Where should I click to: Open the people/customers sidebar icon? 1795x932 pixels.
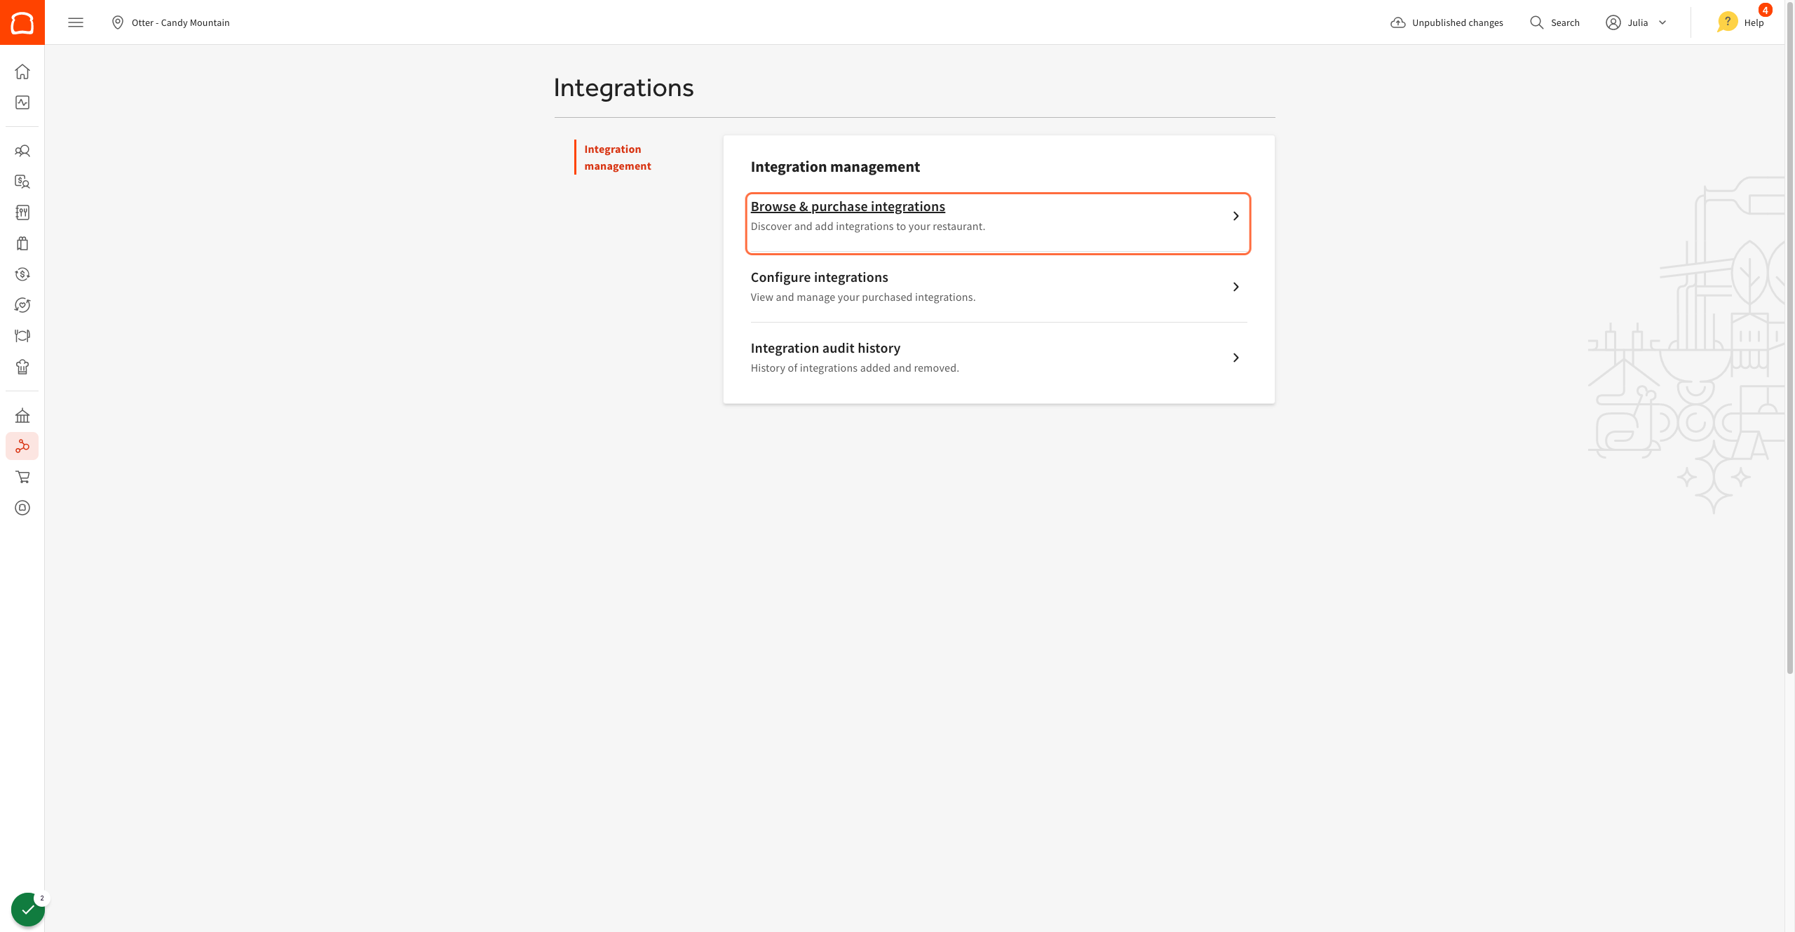coord(22,151)
